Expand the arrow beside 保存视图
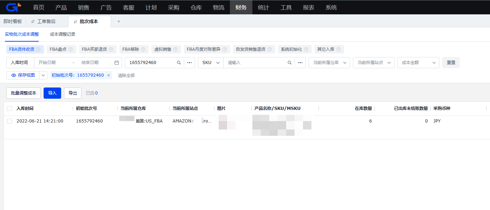Screen dimensions: 490x210 (43, 75)
